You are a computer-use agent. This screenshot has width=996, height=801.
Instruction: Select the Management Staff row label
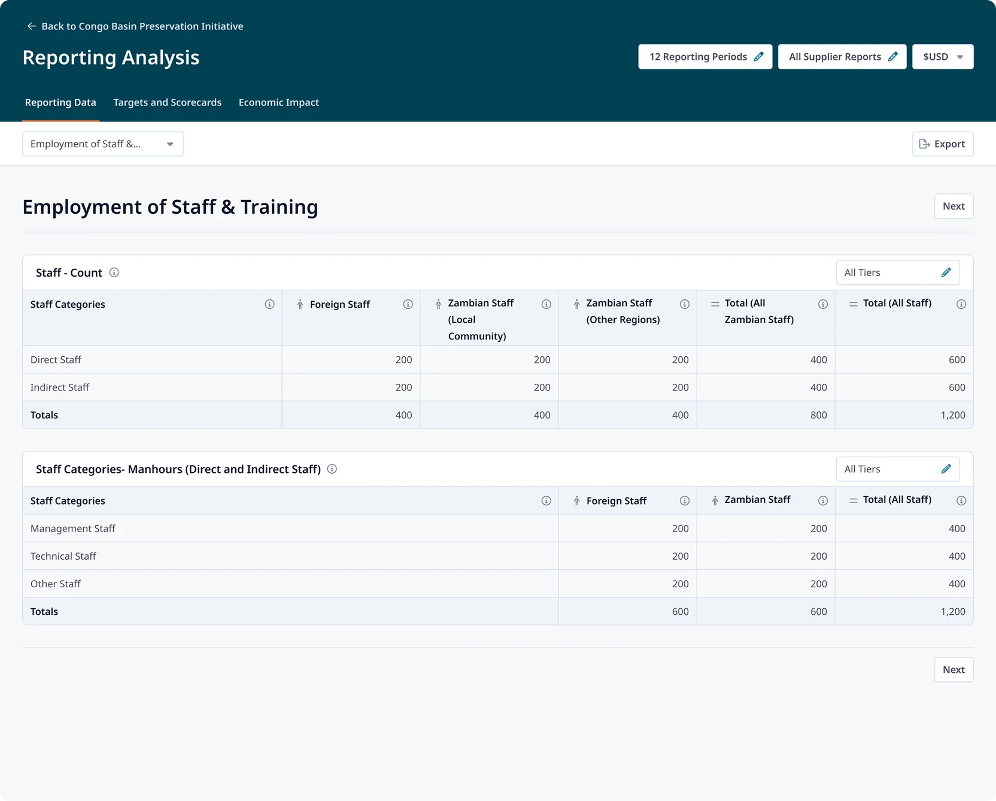pyautogui.click(x=73, y=529)
